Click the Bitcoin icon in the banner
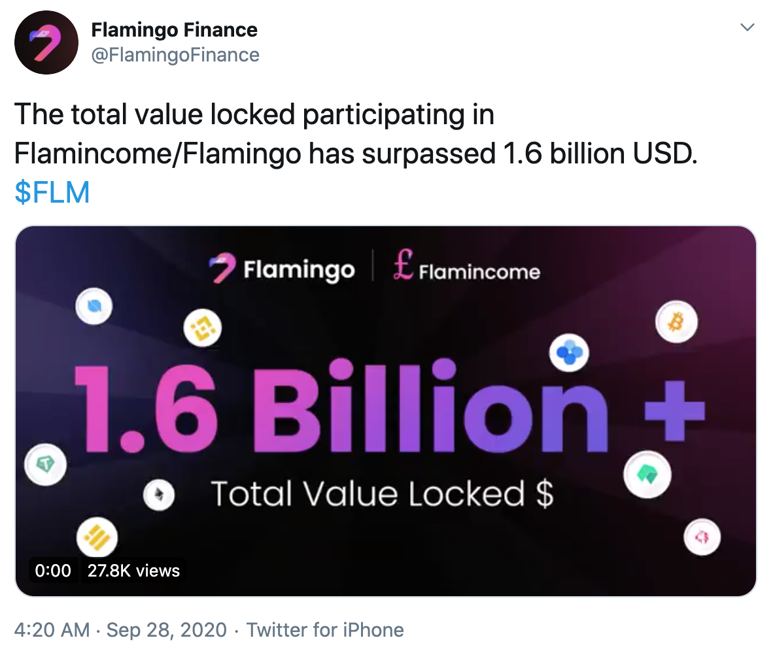Screen dimensions: 773x655 coord(676,322)
